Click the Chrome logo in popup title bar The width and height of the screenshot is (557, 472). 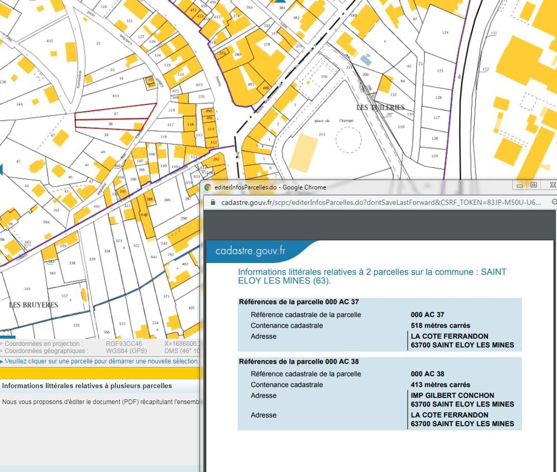point(208,187)
